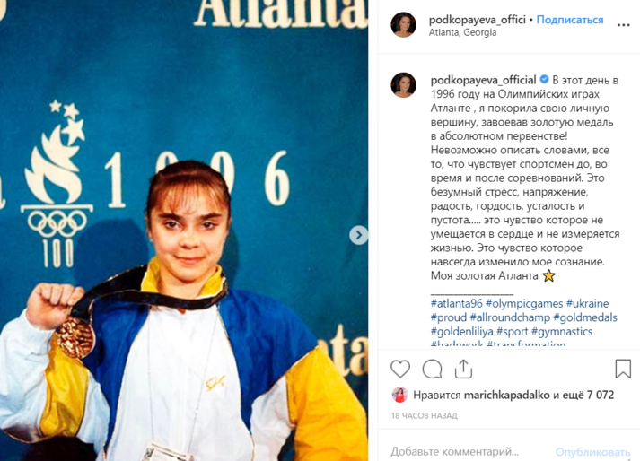Click the Подписаться follow button

point(570,20)
